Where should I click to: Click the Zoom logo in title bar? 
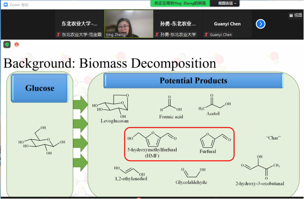pyautogui.click(x=4, y=4)
